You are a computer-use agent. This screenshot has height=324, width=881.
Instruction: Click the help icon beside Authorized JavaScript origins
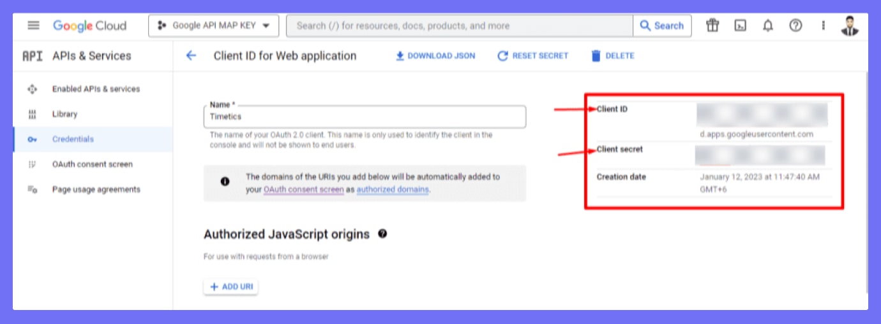pyautogui.click(x=382, y=234)
